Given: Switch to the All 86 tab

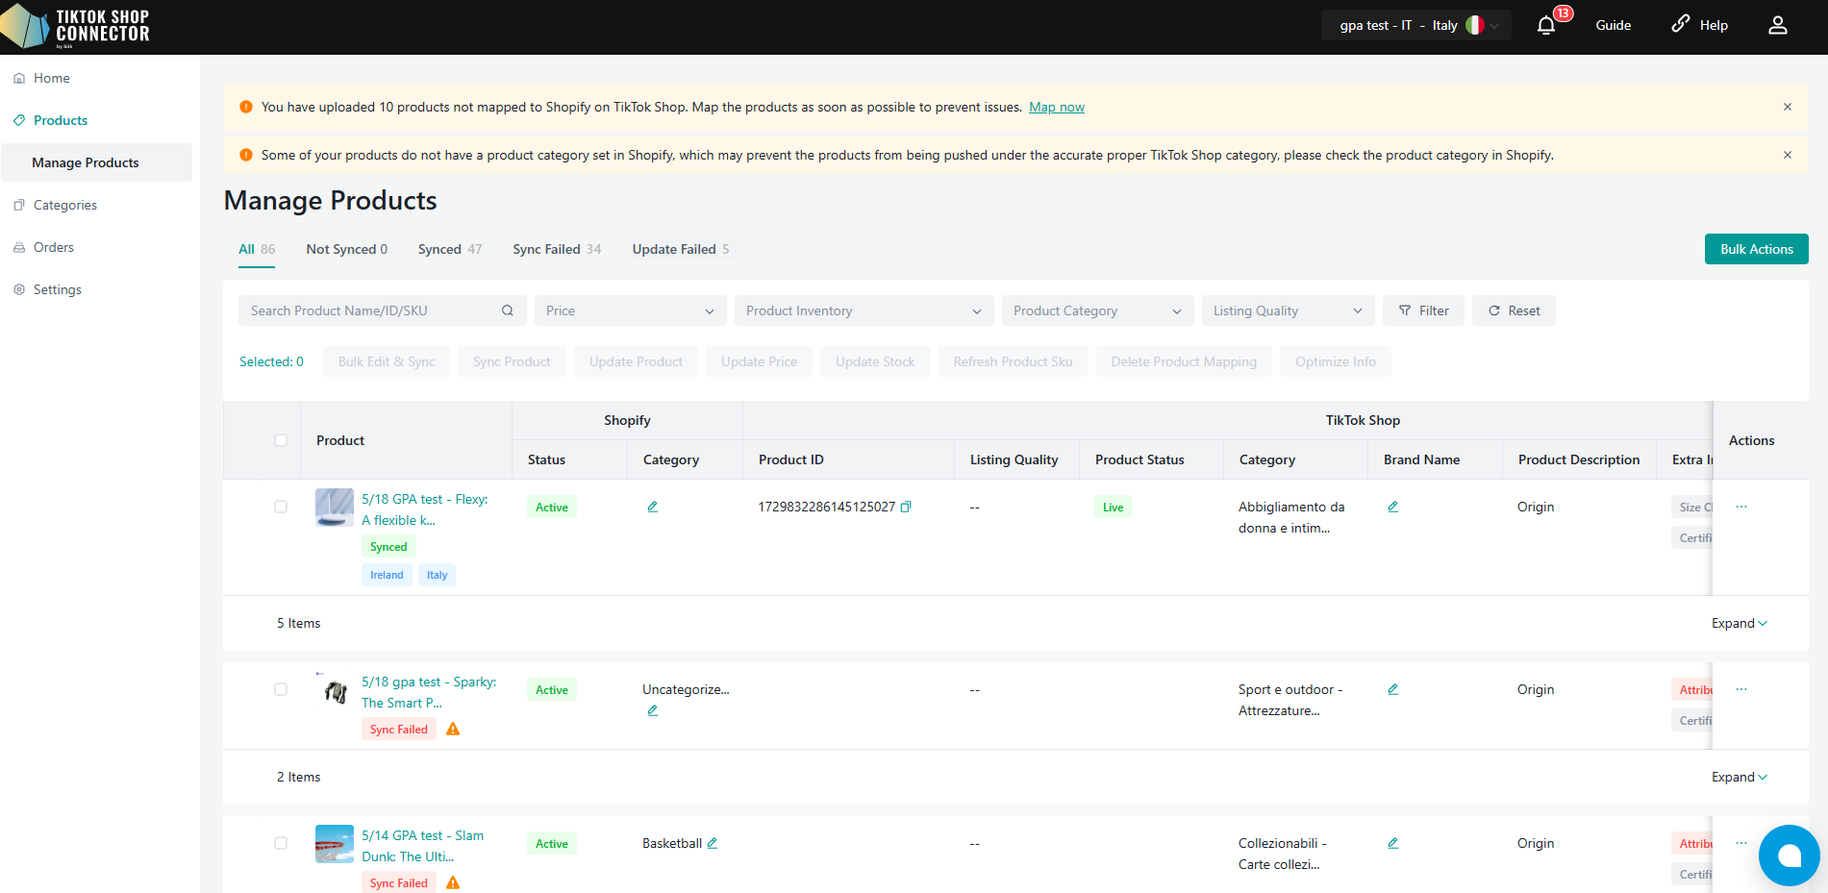Looking at the screenshot, I should pyautogui.click(x=257, y=249).
